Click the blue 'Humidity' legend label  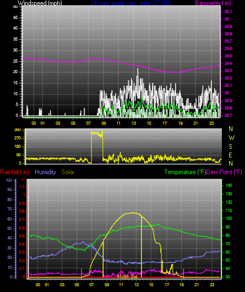45,172
